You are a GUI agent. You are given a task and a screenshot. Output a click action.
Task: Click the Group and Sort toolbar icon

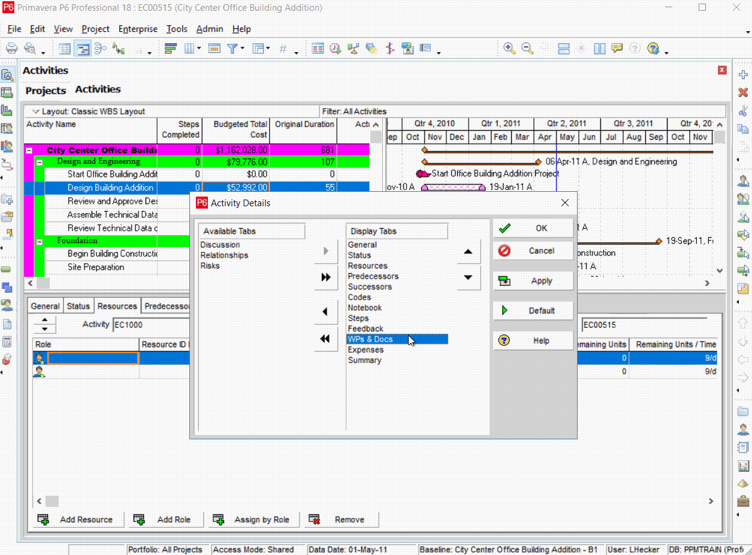tap(171, 48)
